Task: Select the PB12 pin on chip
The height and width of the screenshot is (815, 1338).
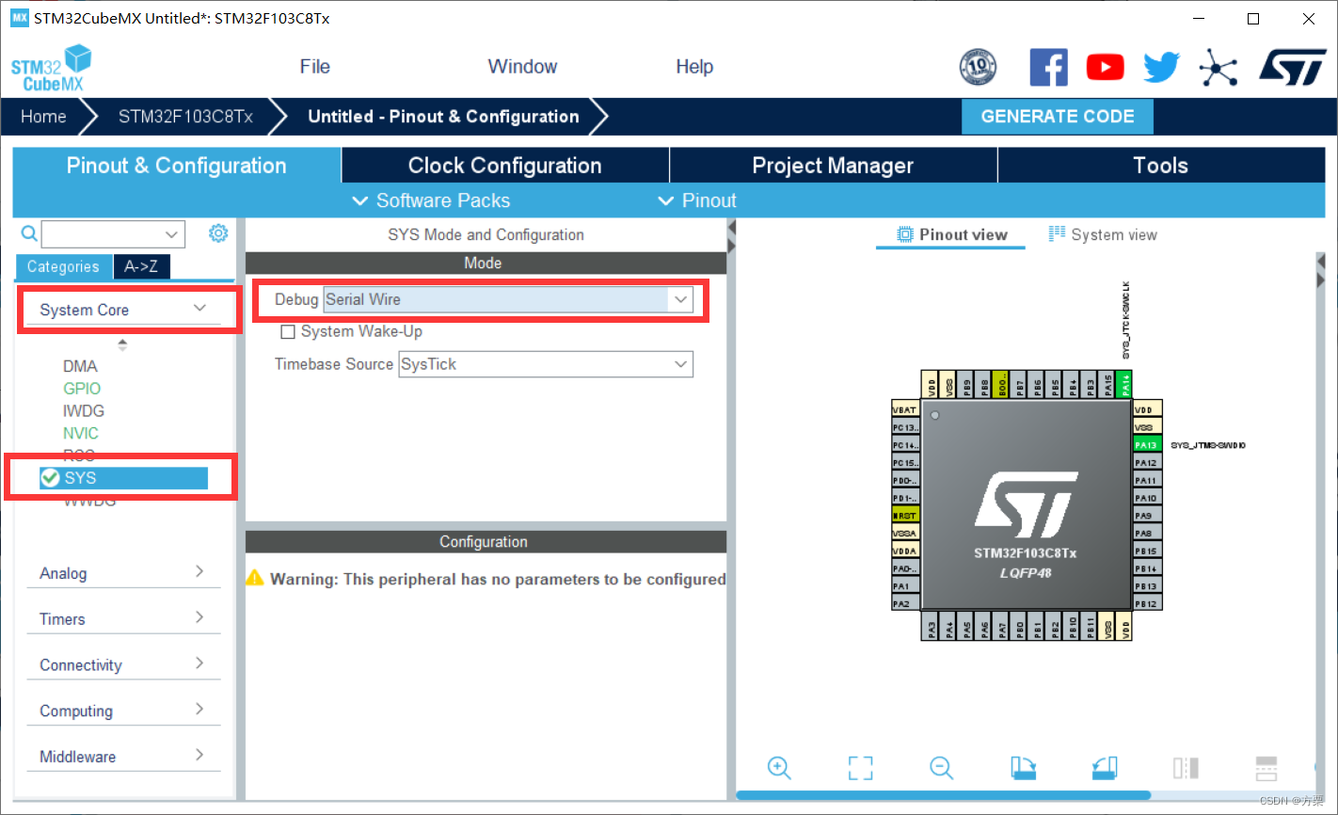Action: (1146, 603)
